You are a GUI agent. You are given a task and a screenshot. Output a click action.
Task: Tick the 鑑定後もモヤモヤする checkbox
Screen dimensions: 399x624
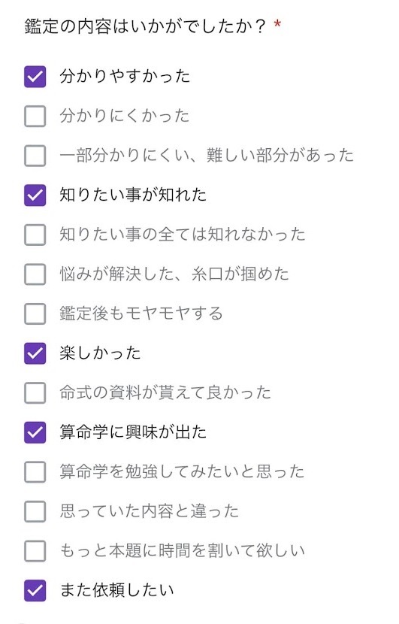point(35,314)
